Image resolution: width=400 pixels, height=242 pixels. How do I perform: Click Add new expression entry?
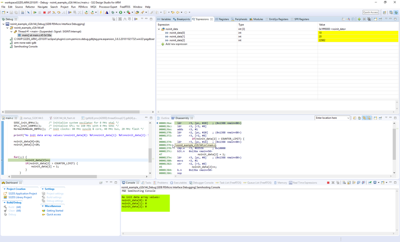(176, 44)
